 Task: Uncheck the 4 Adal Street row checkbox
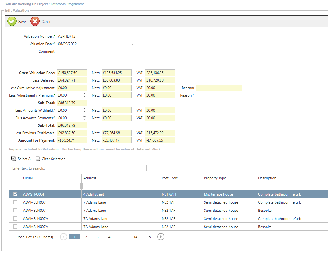(15, 194)
